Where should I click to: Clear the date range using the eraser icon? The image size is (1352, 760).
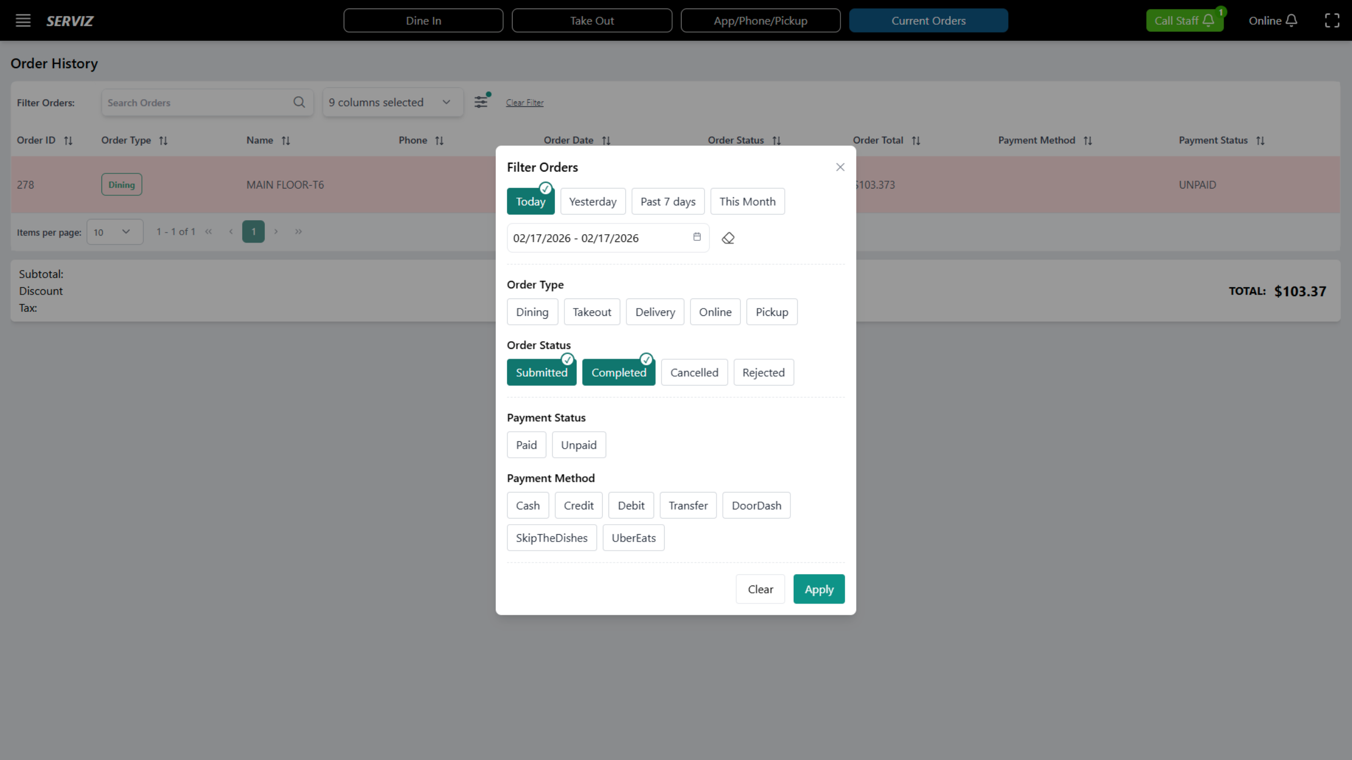pos(728,238)
